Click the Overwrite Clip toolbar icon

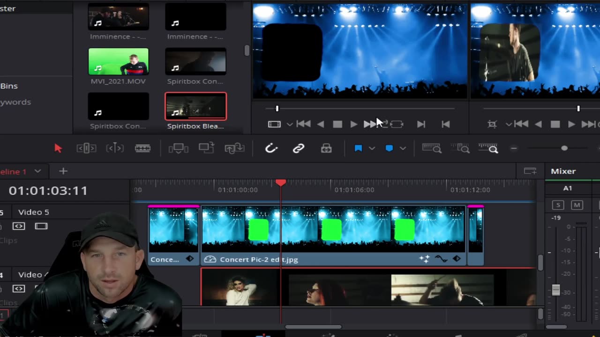(206, 148)
